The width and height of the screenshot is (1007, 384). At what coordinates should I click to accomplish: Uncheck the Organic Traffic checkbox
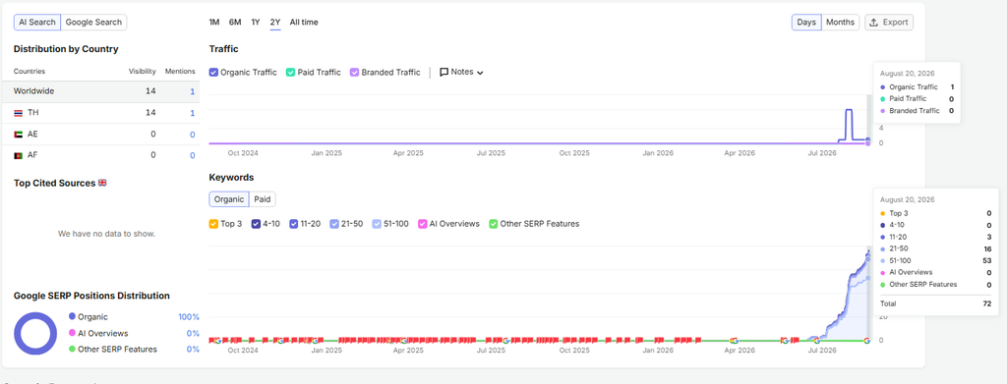point(213,73)
